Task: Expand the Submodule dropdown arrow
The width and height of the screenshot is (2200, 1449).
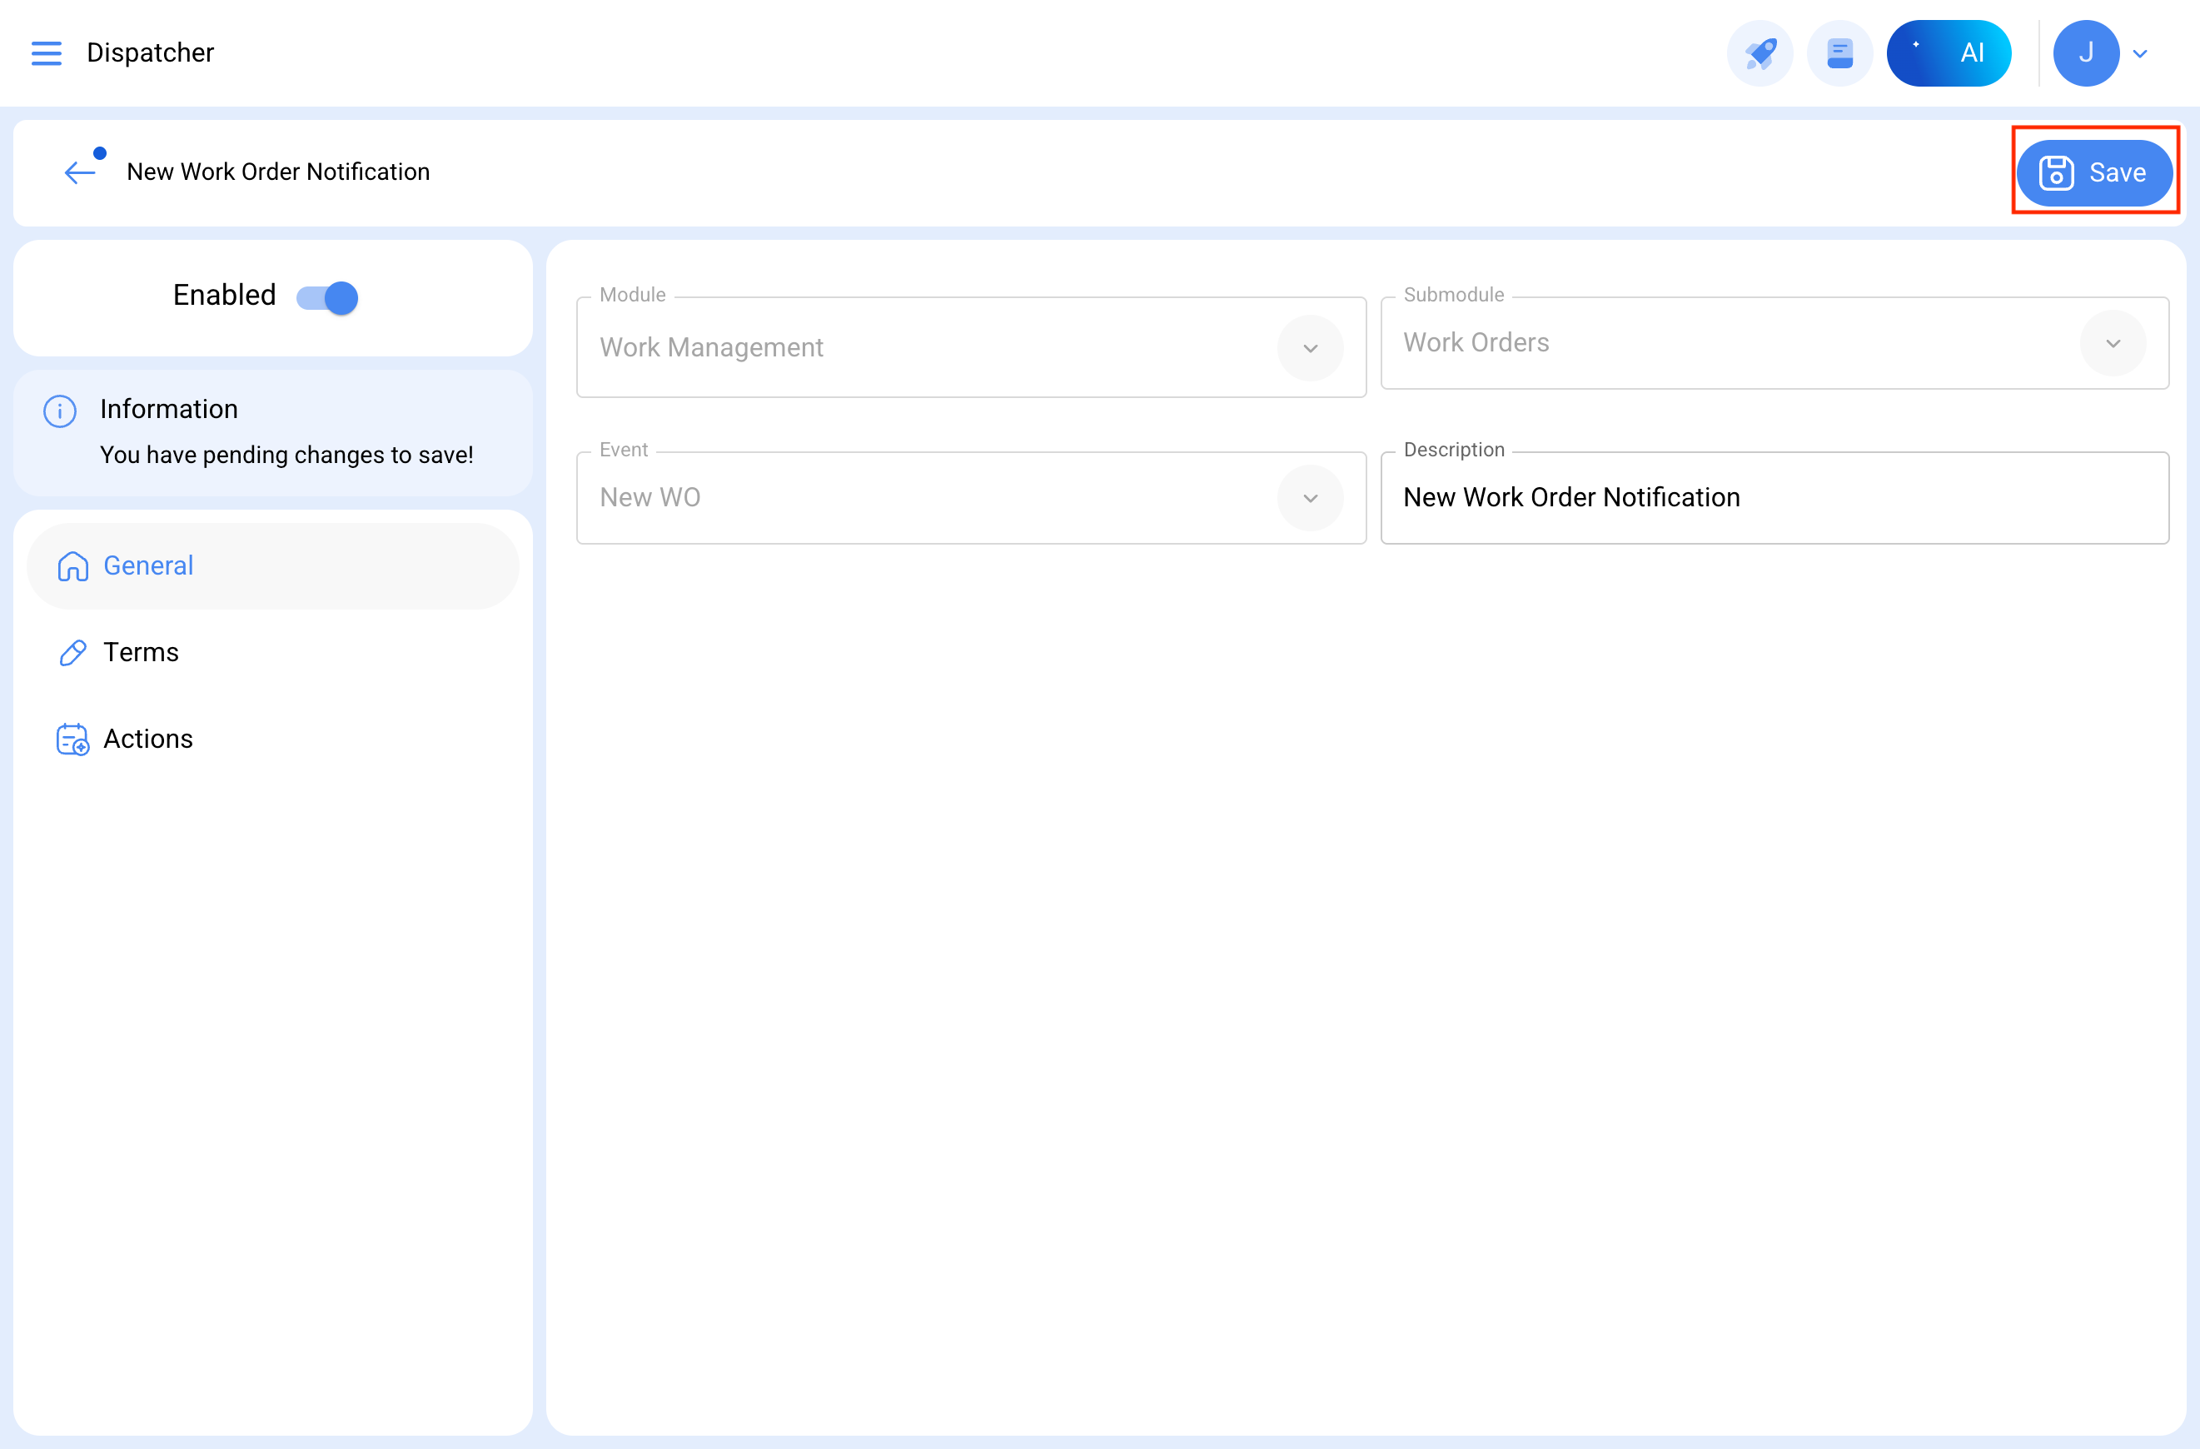Action: (2113, 343)
